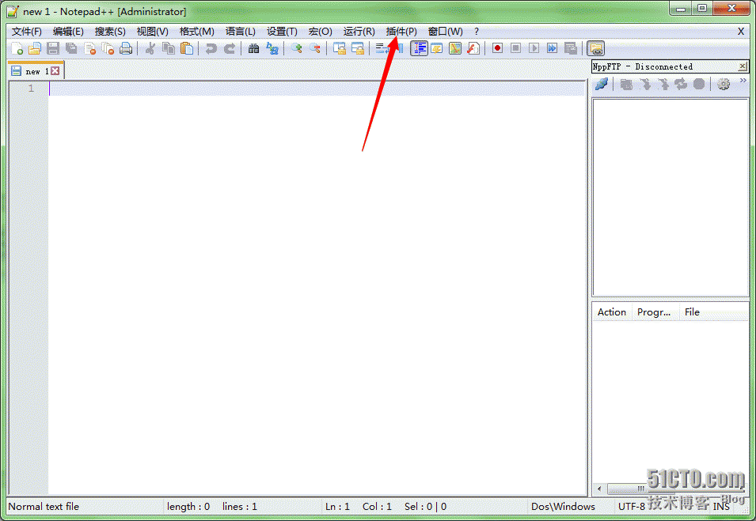The image size is (756, 521).
Task: Click the Undo arrow icon
Action: tap(211, 49)
